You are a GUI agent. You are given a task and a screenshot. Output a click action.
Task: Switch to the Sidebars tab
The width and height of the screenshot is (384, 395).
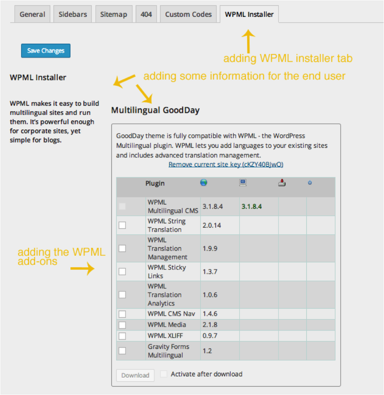(x=73, y=14)
